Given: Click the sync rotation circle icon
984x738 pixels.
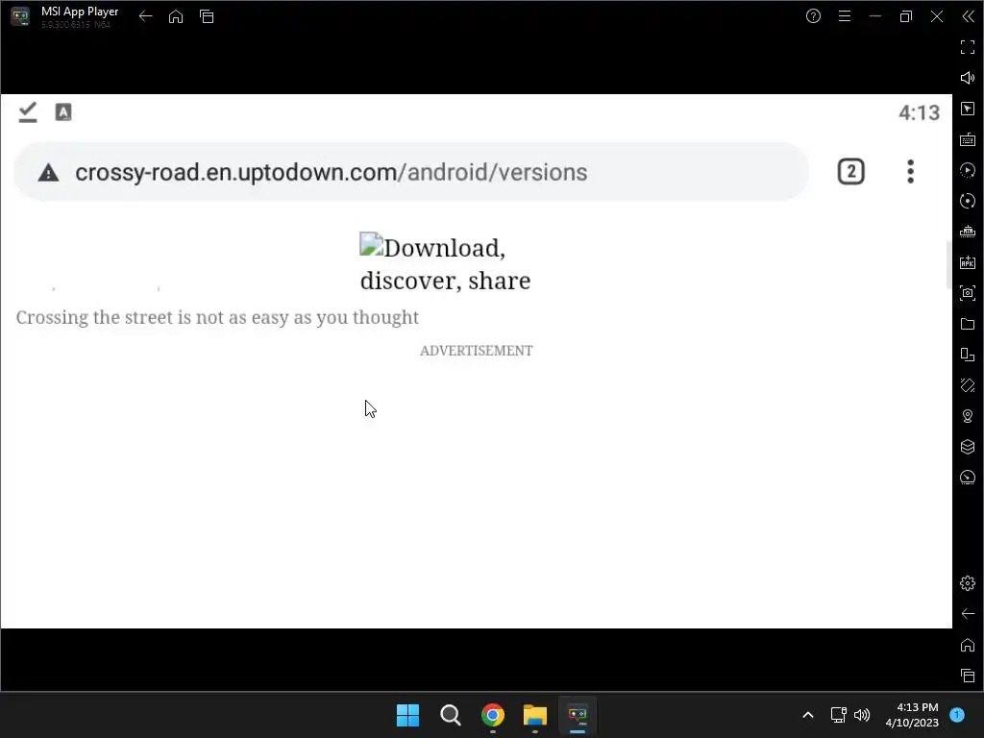Looking at the screenshot, I should coord(968,201).
